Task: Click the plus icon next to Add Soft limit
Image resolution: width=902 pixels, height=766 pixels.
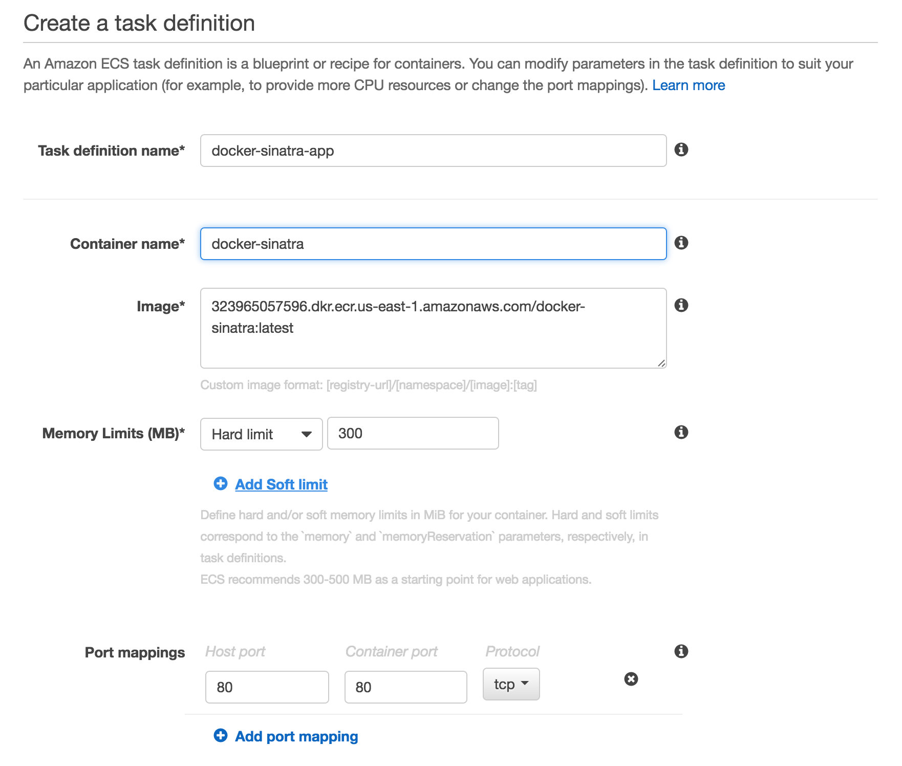Action: (220, 483)
